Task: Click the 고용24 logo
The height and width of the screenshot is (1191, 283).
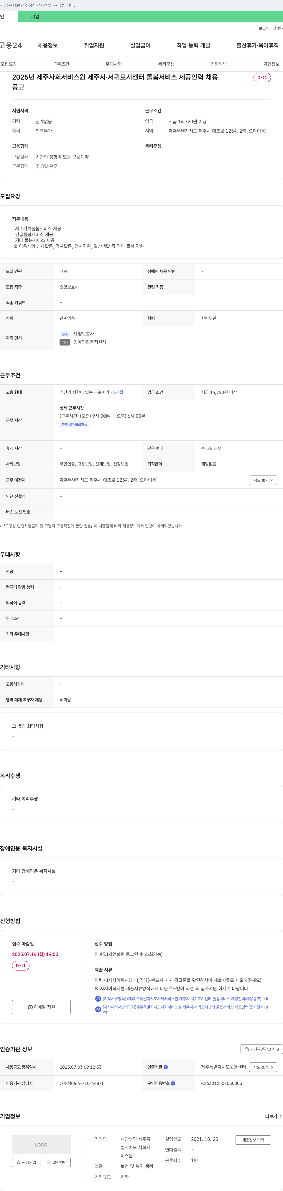Action: point(11,45)
